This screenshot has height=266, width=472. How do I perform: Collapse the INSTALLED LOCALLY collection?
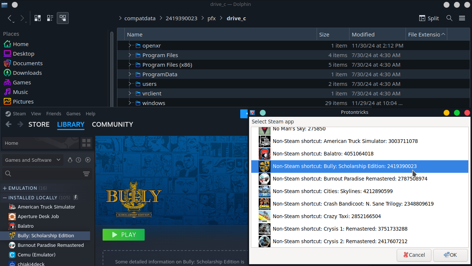tap(5, 197)
